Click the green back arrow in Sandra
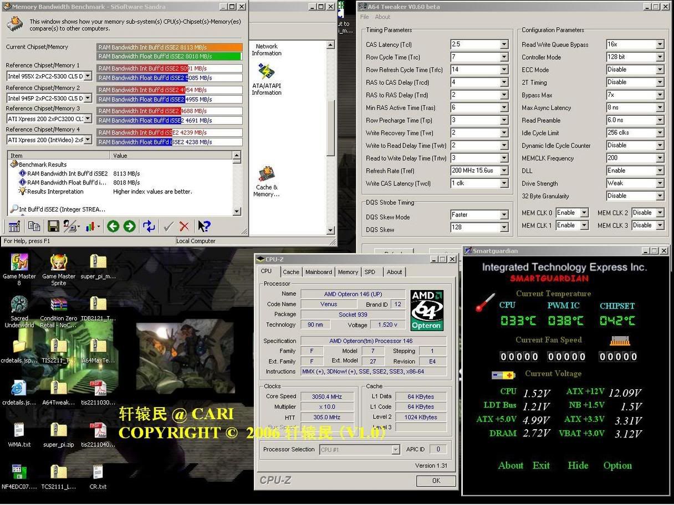The width and height of the screenshot is (674, 505). [x=113, y=226]
